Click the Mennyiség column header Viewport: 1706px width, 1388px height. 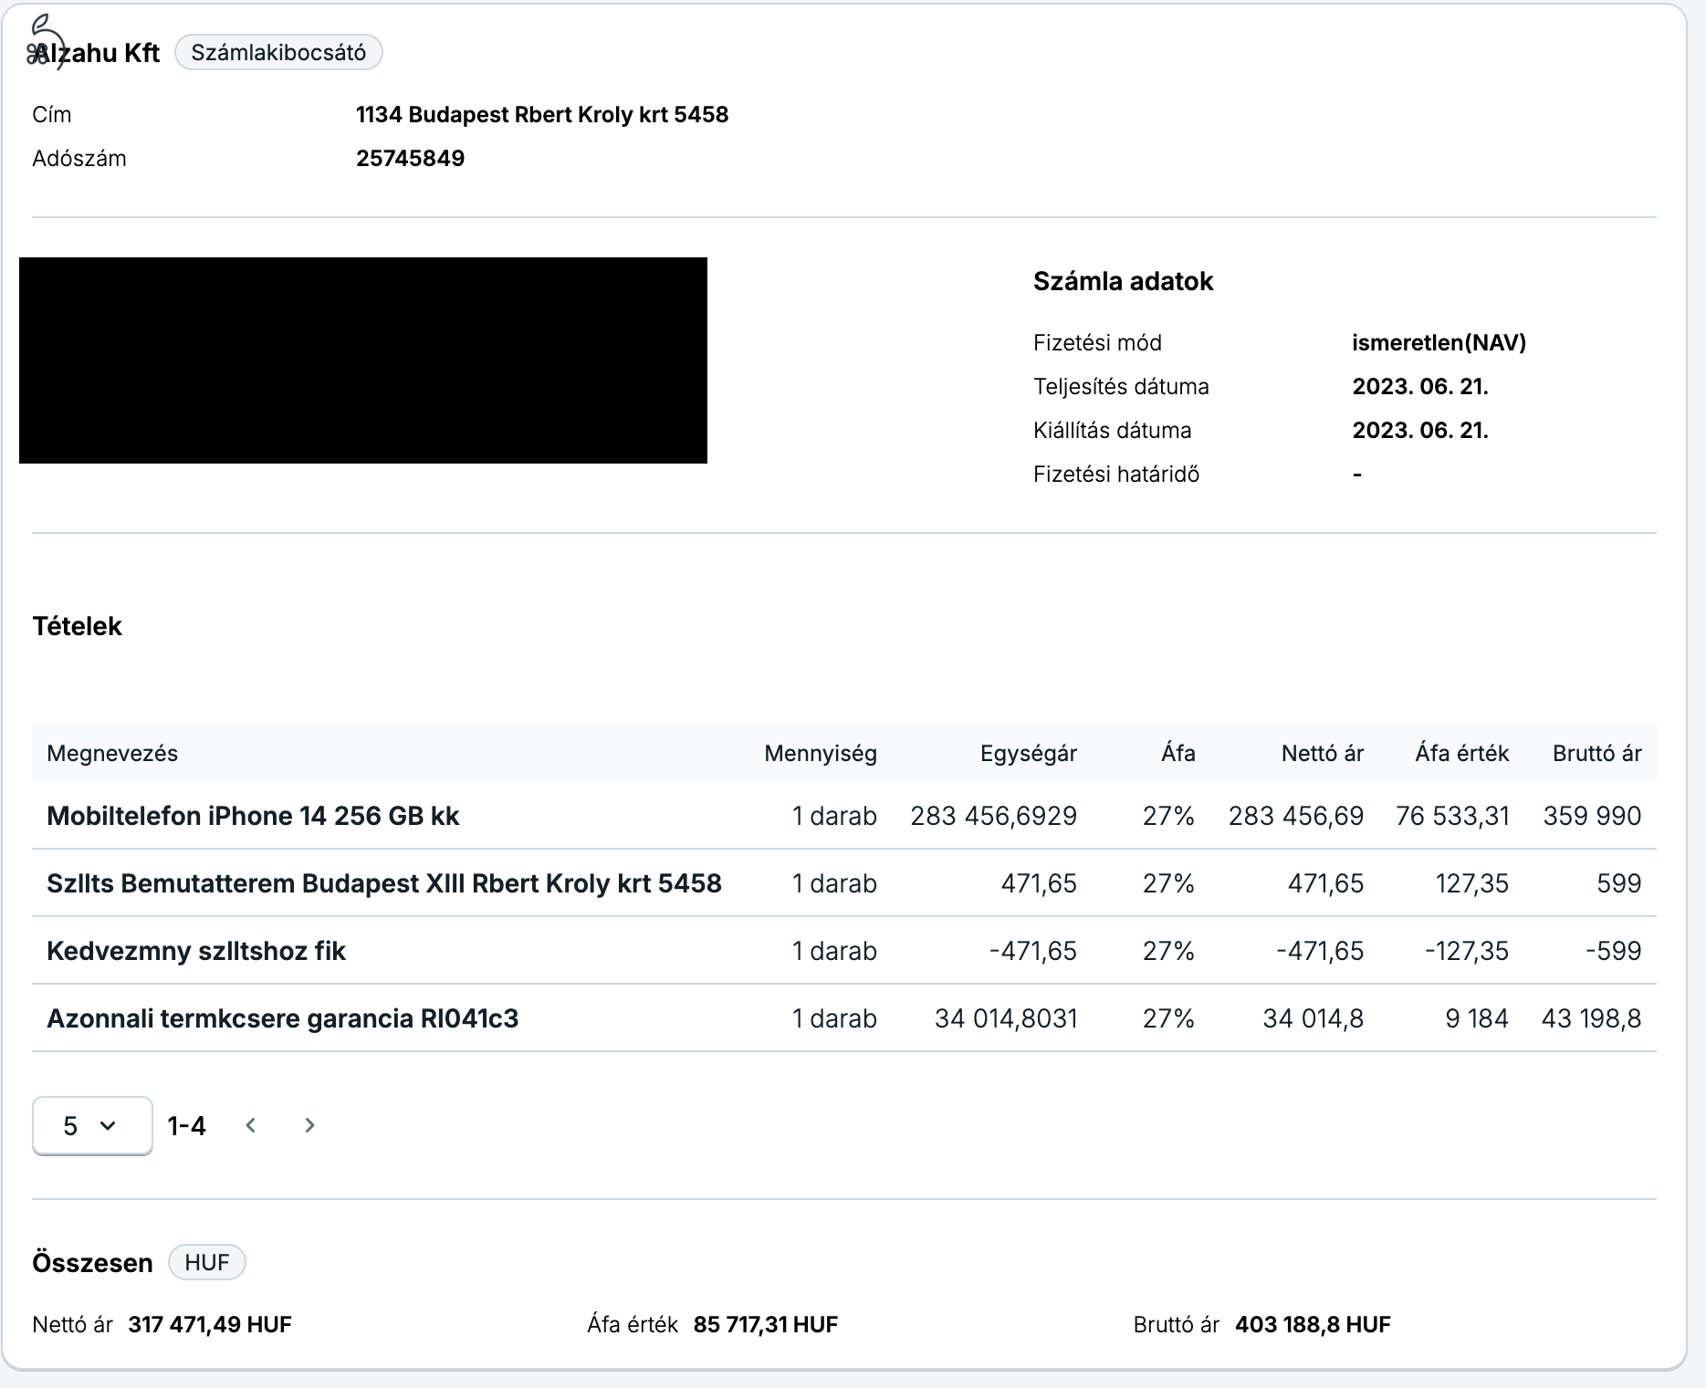(821, 753)
